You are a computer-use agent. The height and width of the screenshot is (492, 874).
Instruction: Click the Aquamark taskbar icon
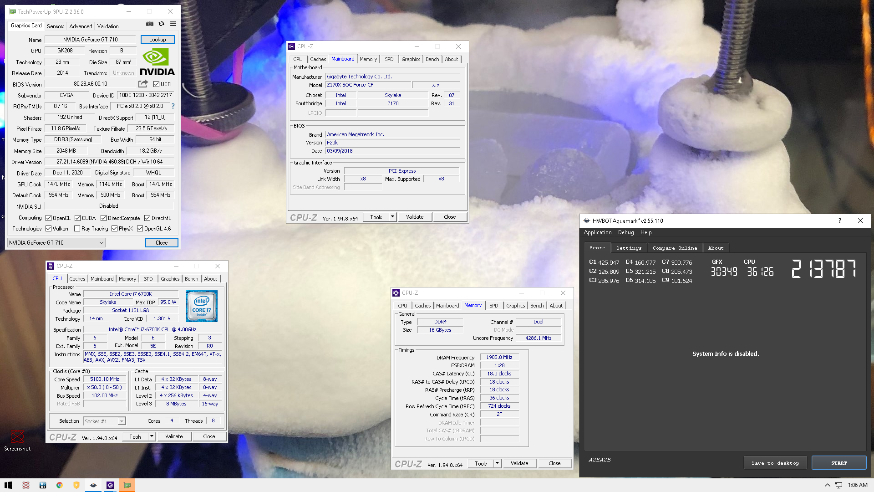pos(93,485)
